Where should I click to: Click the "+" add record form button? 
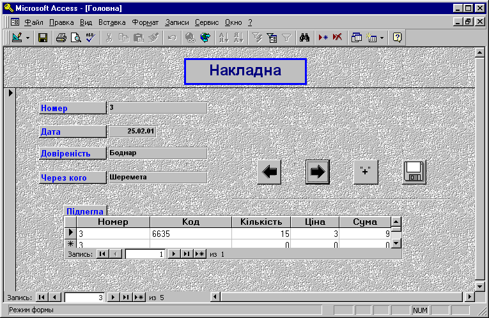(x=366, y=172)
